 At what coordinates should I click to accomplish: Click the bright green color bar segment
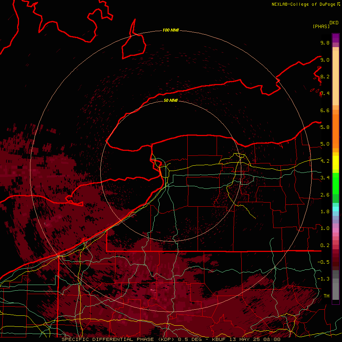[336, 183]
